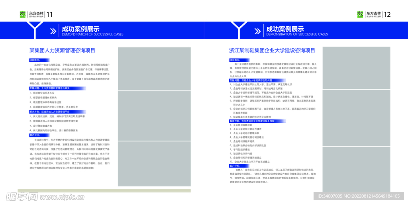Click page number 11 in the header
The width and height of the screenshot is (408, 204).
(x=49, y=15)
